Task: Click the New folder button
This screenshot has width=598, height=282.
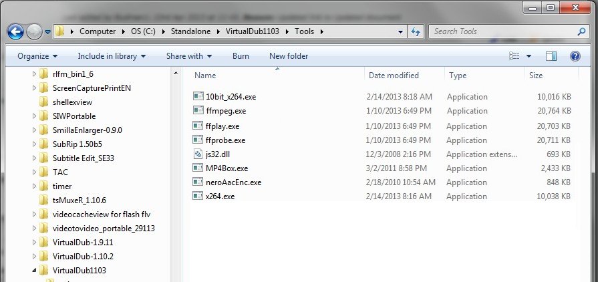Action: click(289, 56)
